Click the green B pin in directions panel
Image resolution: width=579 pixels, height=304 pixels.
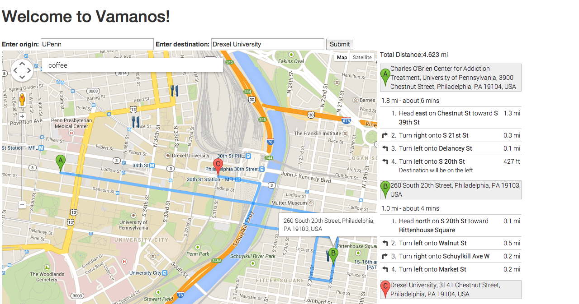(x=385, y=189)
